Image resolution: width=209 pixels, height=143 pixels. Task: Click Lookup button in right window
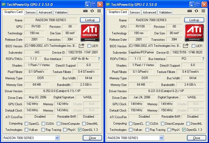(194, 20)
